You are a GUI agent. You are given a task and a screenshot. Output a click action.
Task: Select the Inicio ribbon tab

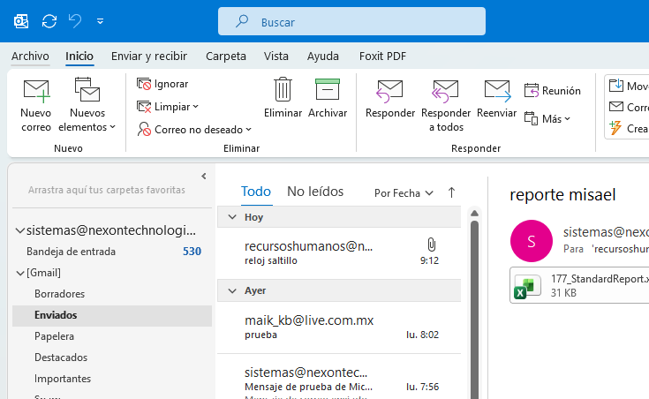[x=79, y=56]
